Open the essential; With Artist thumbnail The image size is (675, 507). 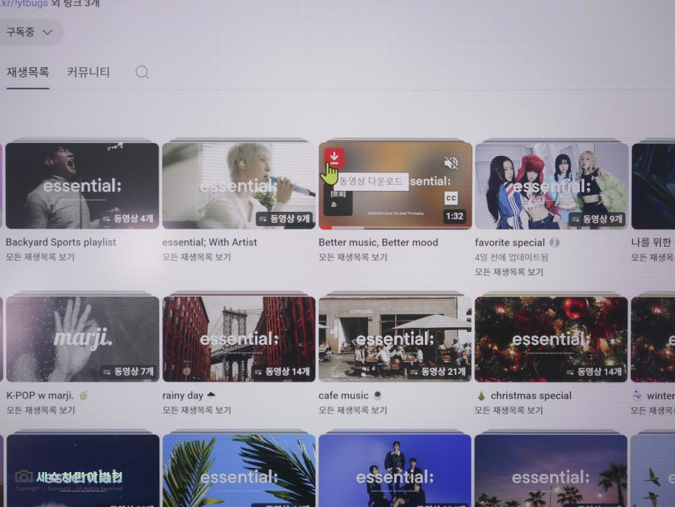coord(238,185)
